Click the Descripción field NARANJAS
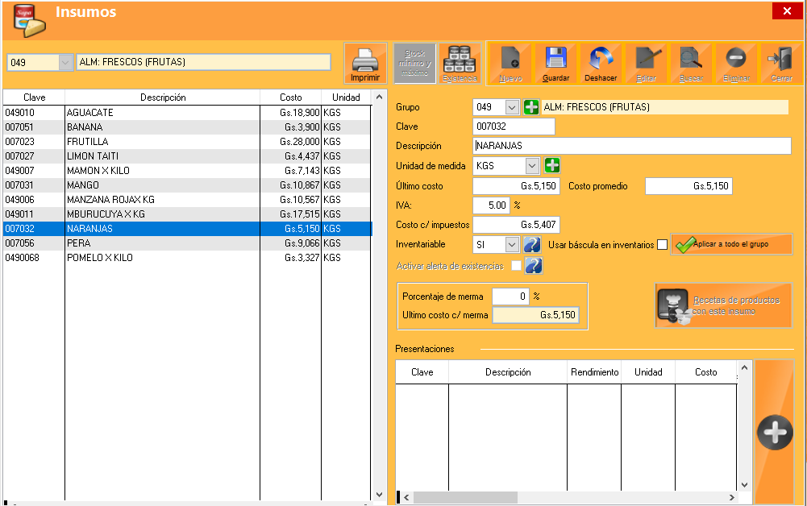The height and width of the screenshot is (506, 807). tap(631, 146)
